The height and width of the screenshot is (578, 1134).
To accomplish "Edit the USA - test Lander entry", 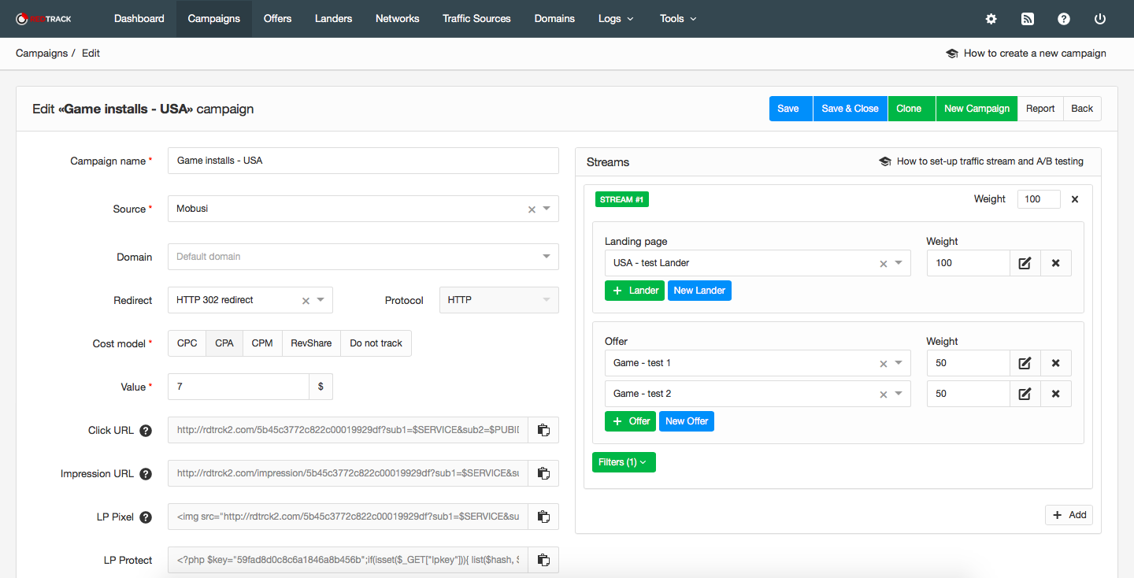I will click(x=1025, y=263).
